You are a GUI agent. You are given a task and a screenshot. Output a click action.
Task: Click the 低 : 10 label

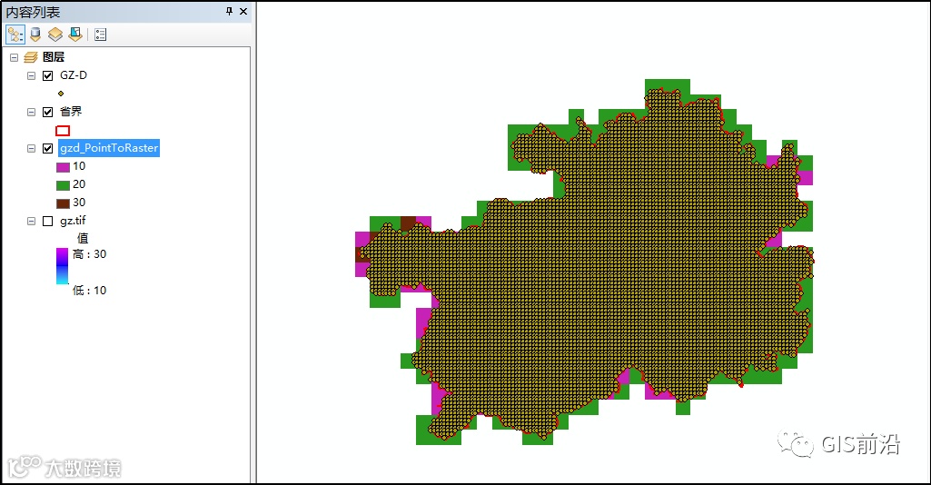89,291
